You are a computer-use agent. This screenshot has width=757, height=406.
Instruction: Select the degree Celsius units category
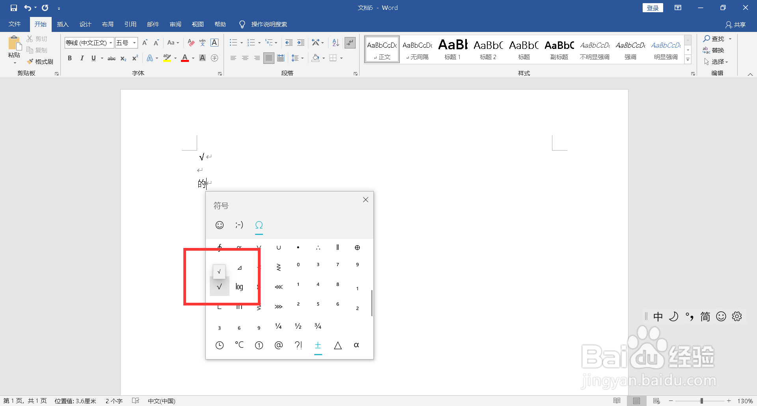[239, 345]
